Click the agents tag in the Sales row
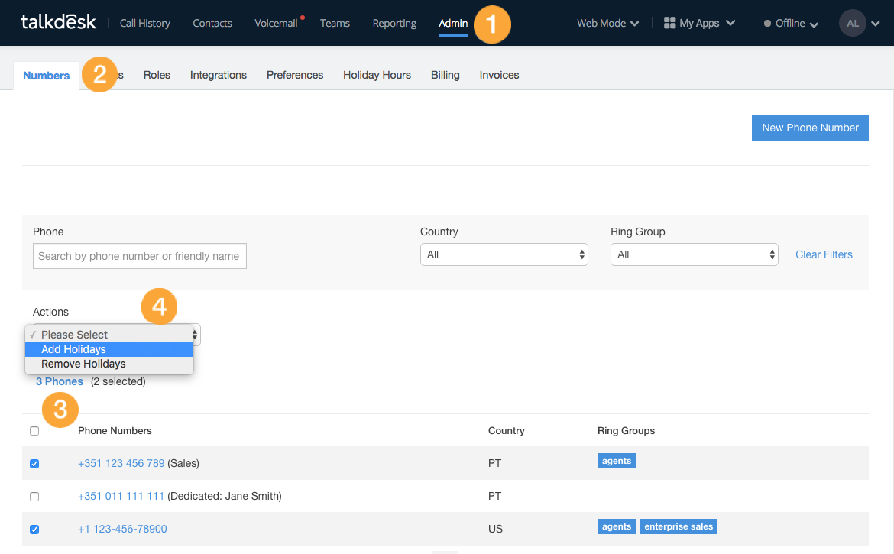Screen dimensions: 894x554 tap(617, 461)
